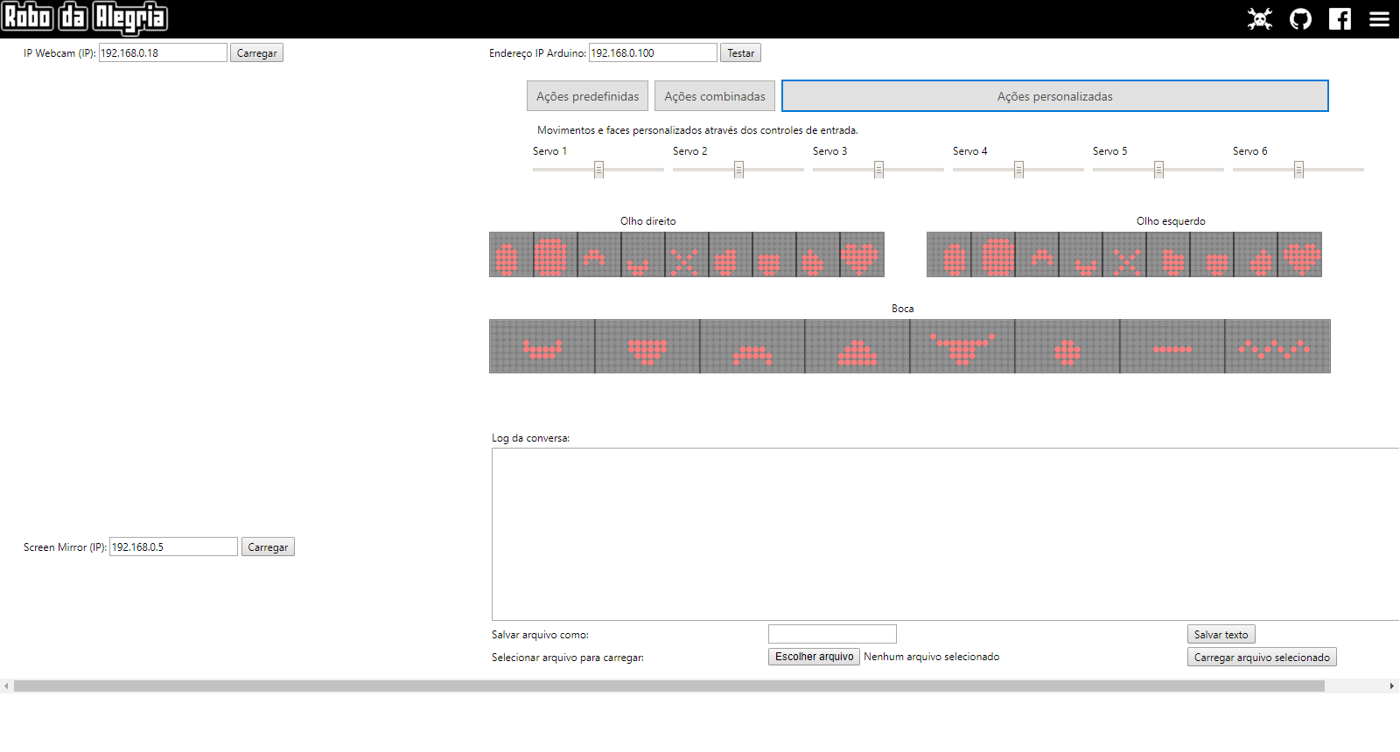Select the heart eye for Olho direito
The height and width of the screenshot is (752, 1400).
(x=862, y=254)
